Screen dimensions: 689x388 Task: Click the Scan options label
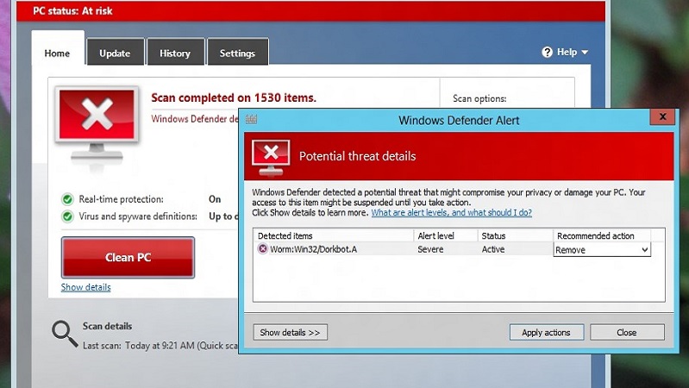click(479, 99)
